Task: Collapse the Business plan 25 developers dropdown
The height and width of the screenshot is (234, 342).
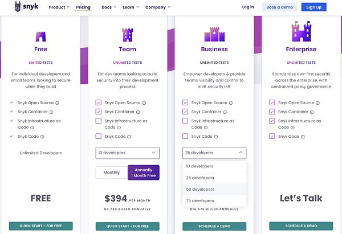Action: [214, 153]
